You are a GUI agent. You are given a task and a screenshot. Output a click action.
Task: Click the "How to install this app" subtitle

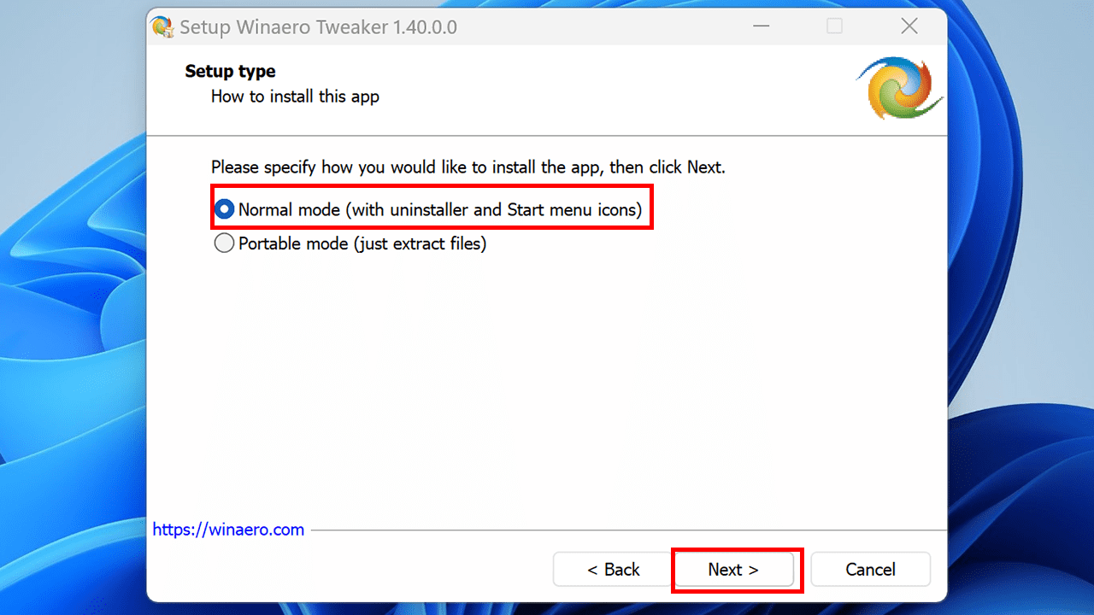295,97
